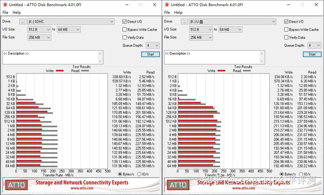Expand the (K:) U盘 drive dropdown
This screenshot has width=324, height=195.
(x=233, y=21)
